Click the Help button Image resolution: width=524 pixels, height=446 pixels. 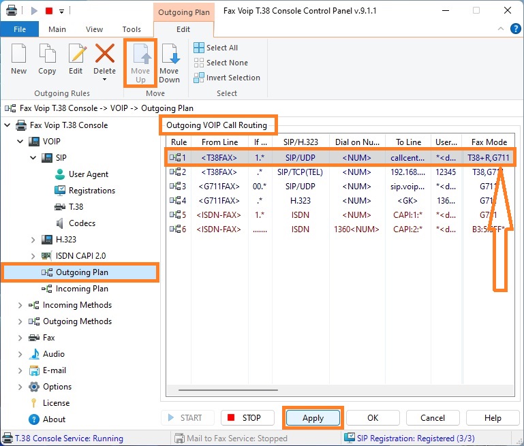click(493, 418)
